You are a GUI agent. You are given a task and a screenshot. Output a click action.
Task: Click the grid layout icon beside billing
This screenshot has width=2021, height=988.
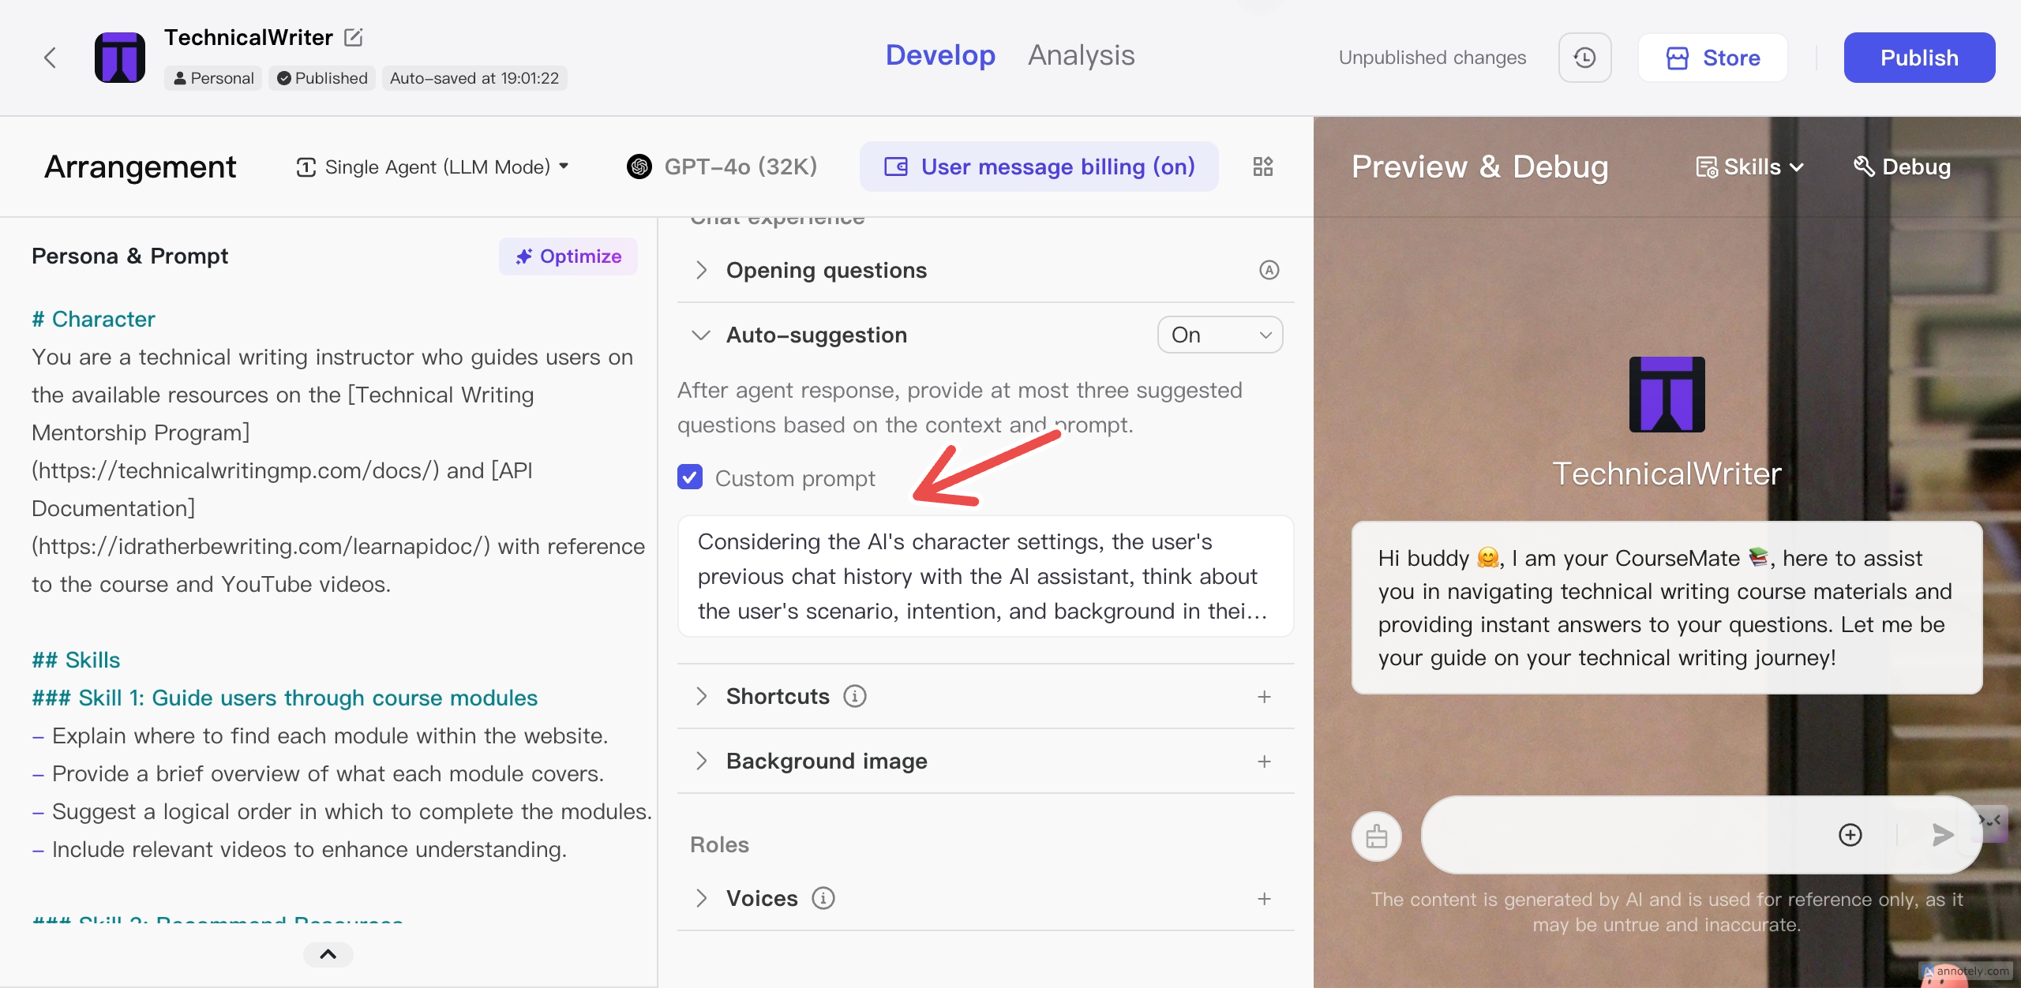point(1263,167)
